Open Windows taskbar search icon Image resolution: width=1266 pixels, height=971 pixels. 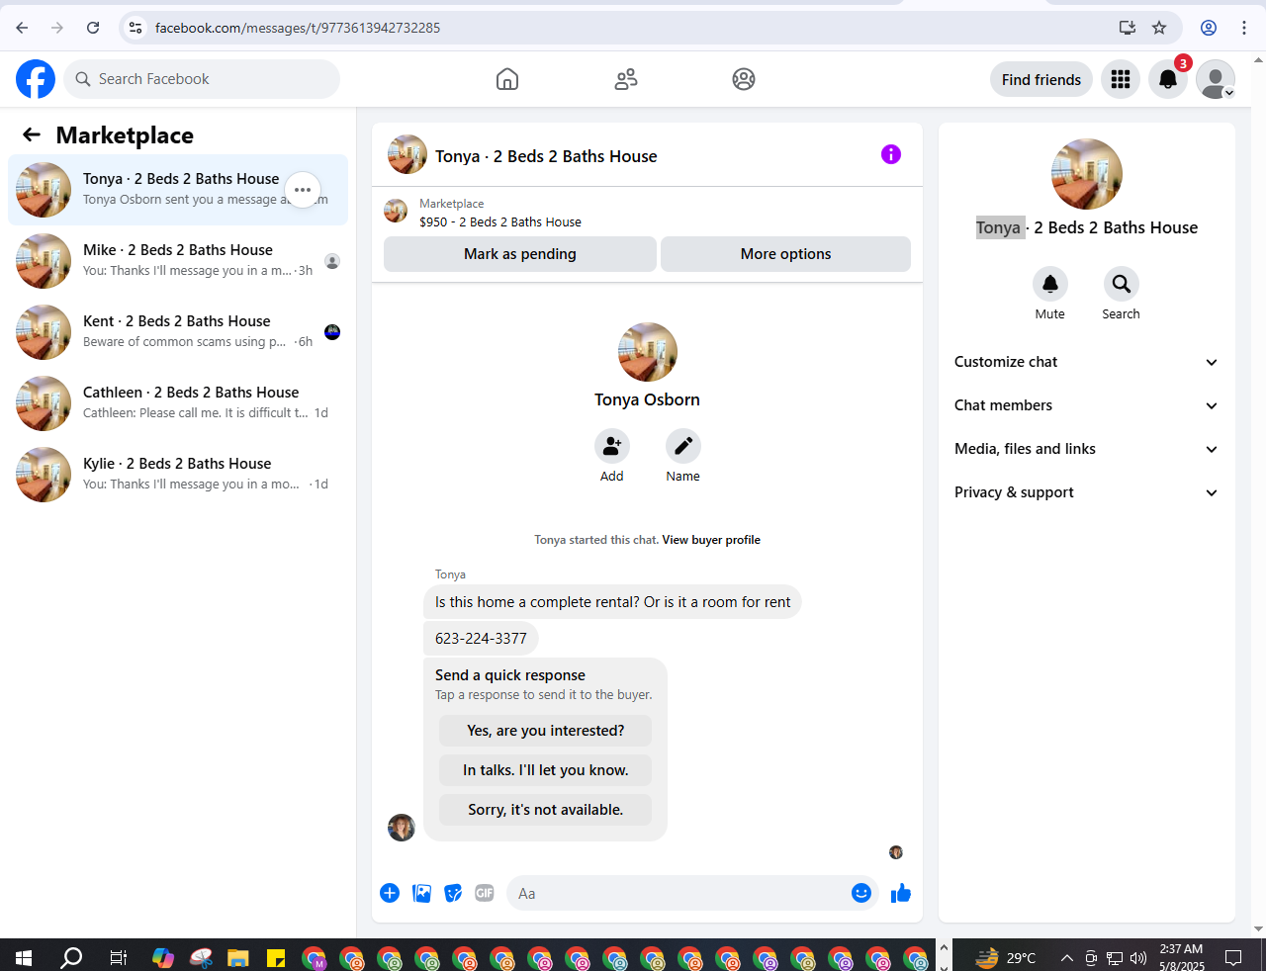click(71, 957)
